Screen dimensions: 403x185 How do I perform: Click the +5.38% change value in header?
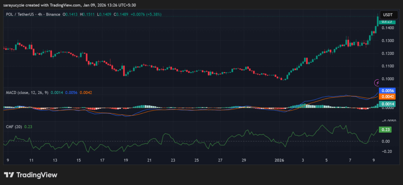(x=153, y=15)
